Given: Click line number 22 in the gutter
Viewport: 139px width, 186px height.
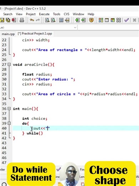Looking at the screenshot, I should (x=4, y=40).
